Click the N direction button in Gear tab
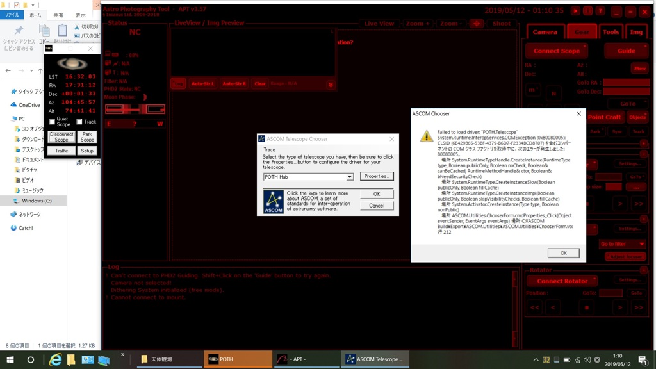656x369 pixels. (x=553, y=94)
